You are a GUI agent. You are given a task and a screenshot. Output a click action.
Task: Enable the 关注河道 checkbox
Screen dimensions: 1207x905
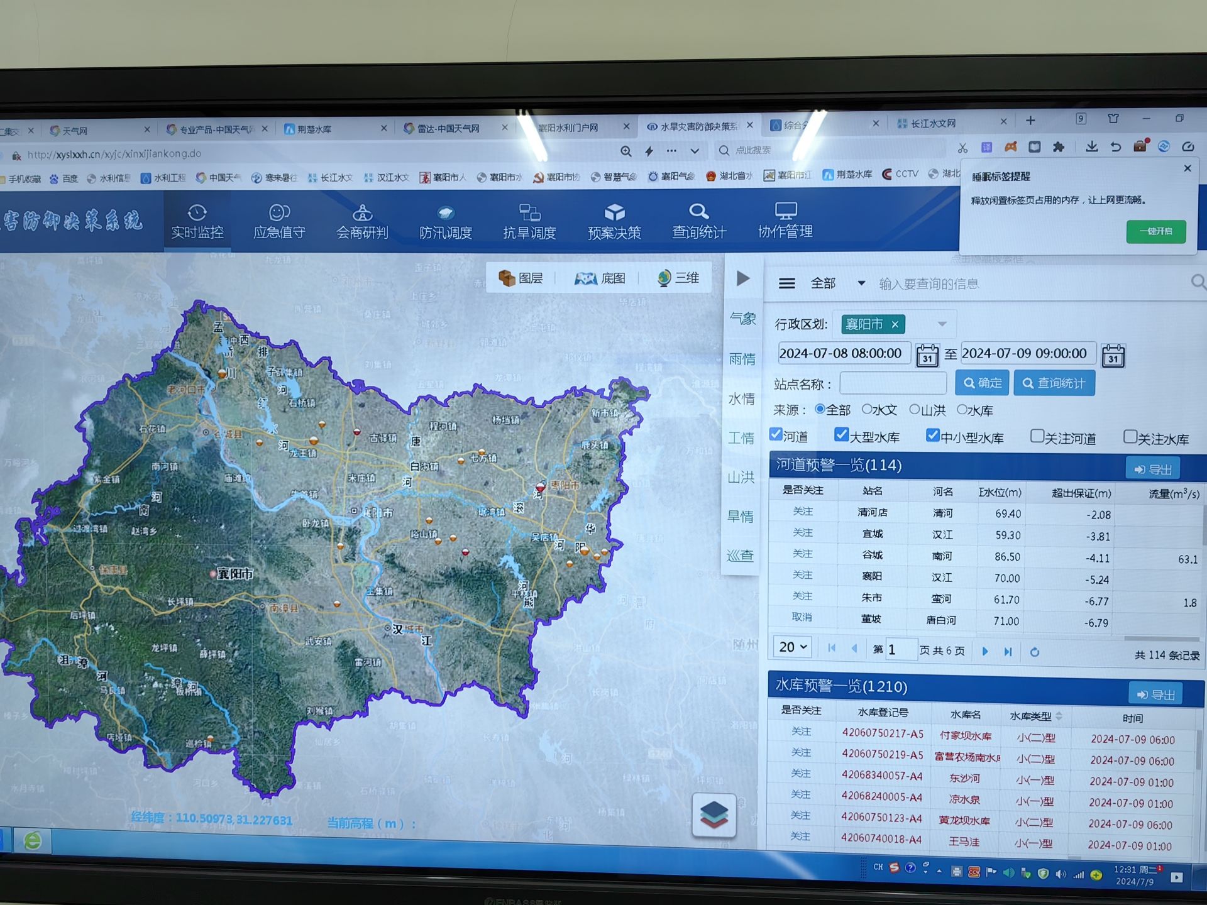pos(1037,436)
